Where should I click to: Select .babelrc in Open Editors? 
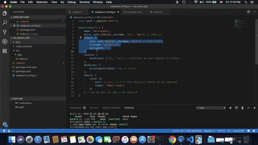(25, 21)
